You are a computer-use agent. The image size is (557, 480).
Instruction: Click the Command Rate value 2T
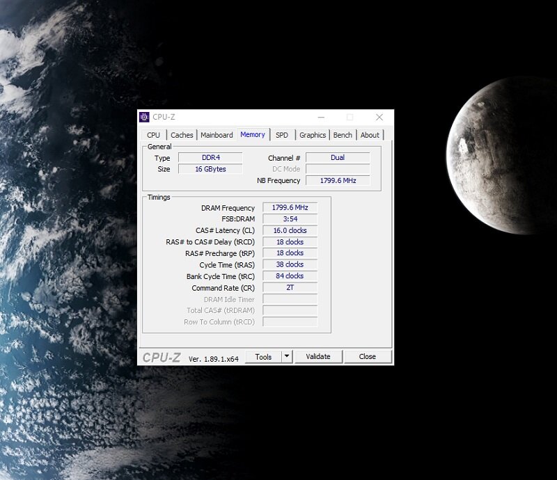[x=290, y=287]
